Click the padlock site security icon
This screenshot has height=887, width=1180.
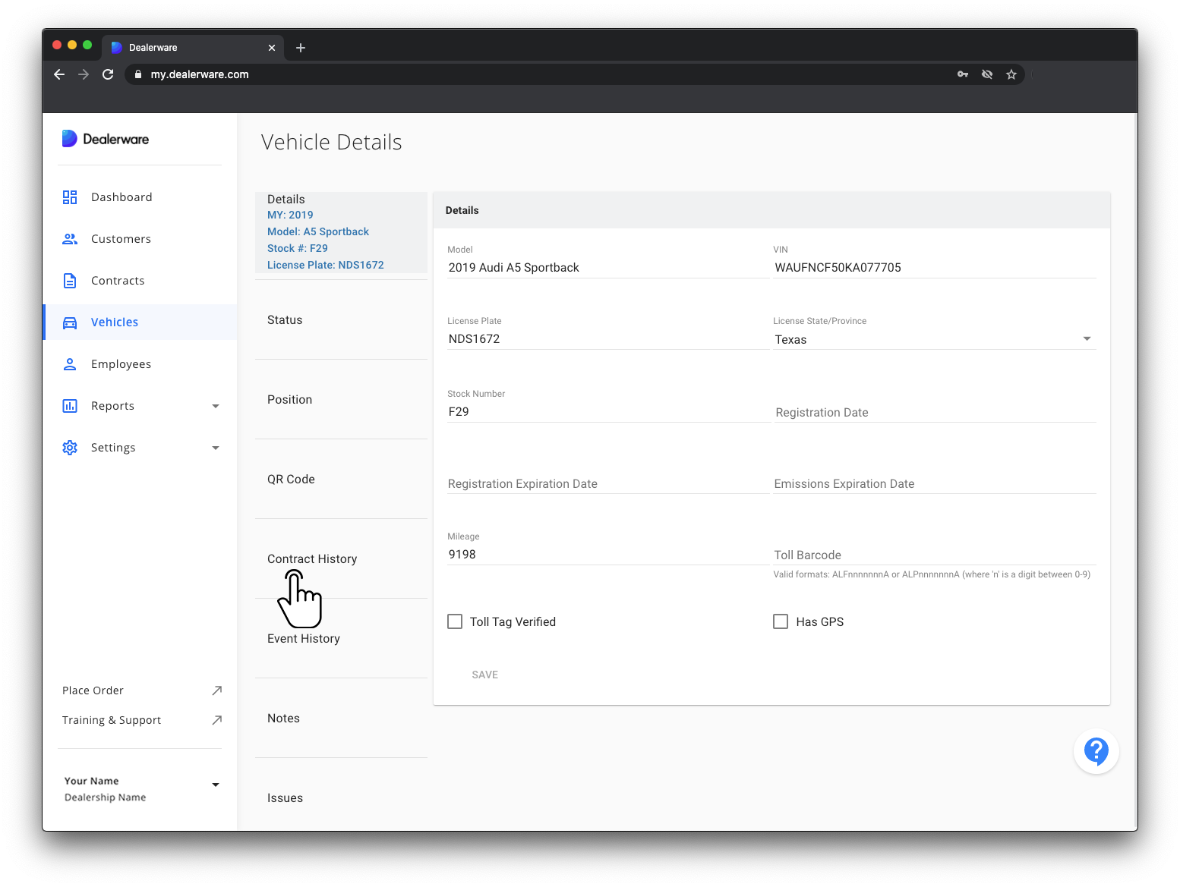click(138, 74)
